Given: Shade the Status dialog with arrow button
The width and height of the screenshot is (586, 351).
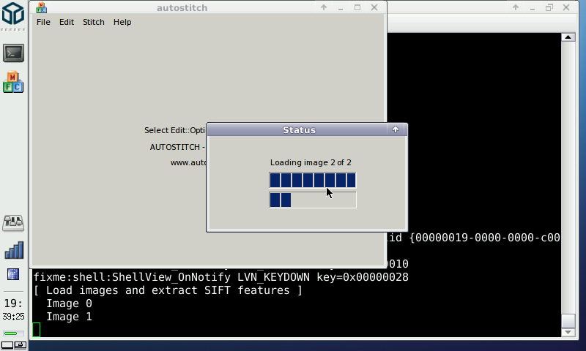Looking at the screenshot, I should pyautogui.click(x=396, y=129).
